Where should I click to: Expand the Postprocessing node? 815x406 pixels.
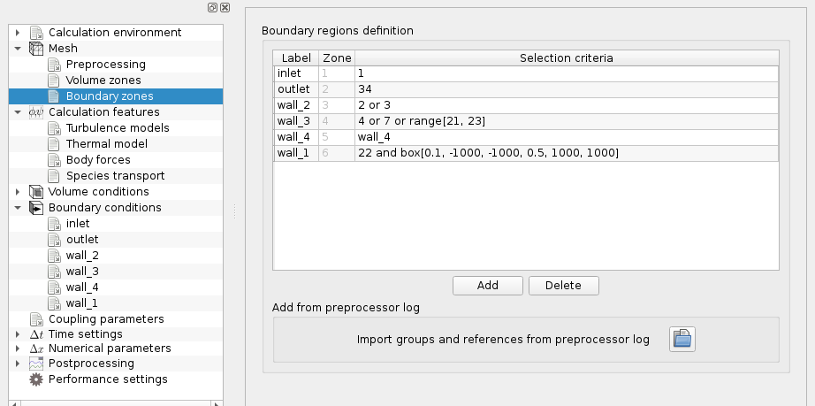point(18,364)
